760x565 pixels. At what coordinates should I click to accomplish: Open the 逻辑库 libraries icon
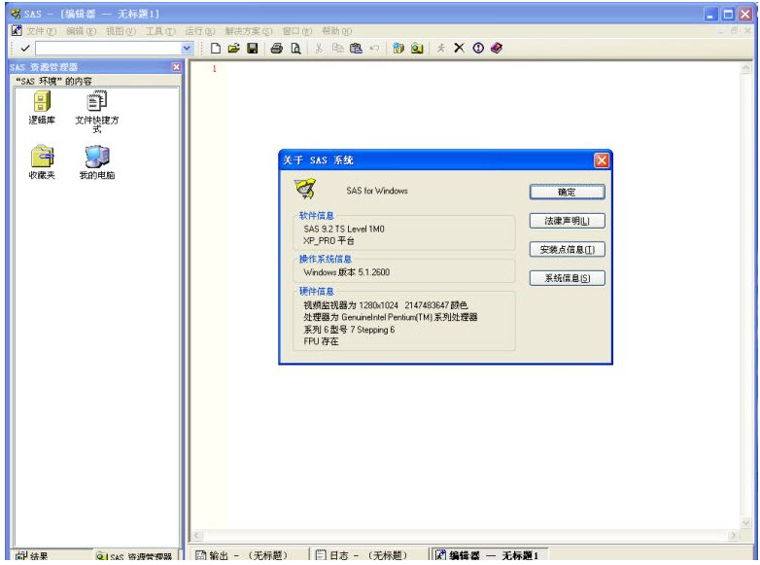coord(42,107)
